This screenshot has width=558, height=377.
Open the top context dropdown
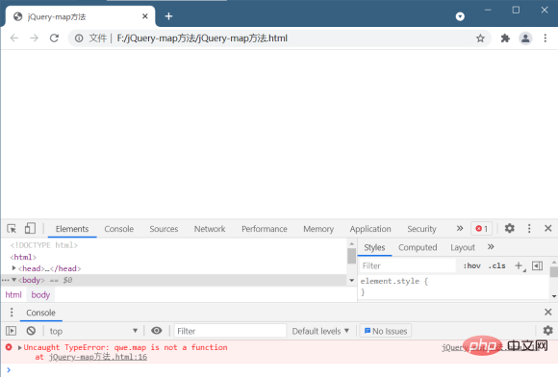tap(93, 331)
